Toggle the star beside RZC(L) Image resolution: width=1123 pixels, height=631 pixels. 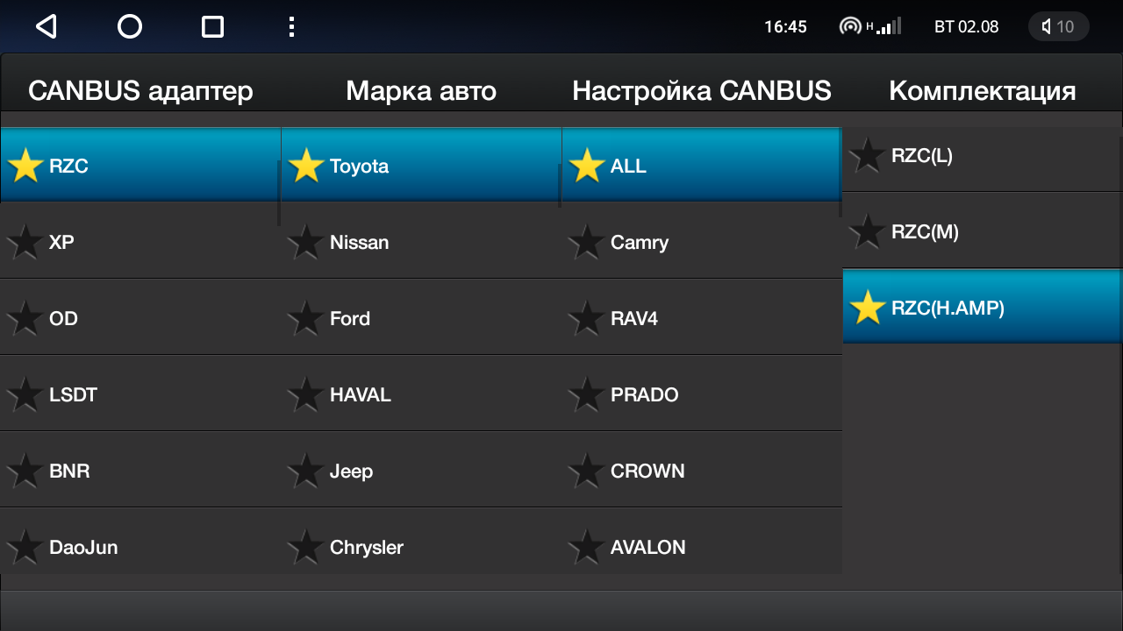tap(868, 156)
